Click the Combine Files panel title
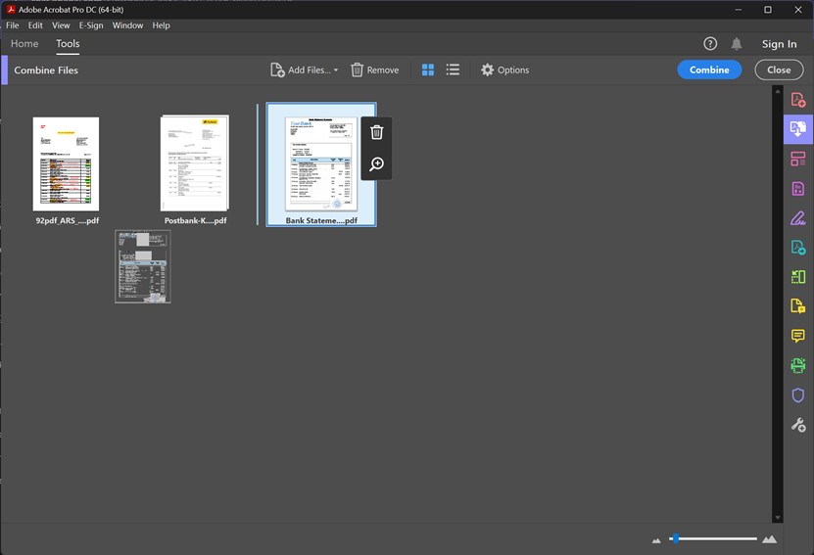The height and width of the screenshot is (555, 814). pos(46,70)
